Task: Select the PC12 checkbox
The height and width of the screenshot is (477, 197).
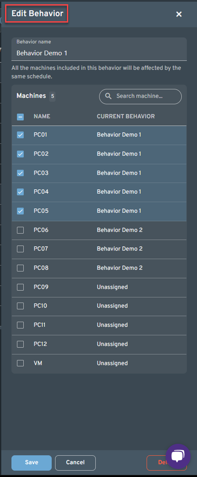Action: (x=20, y=344)
